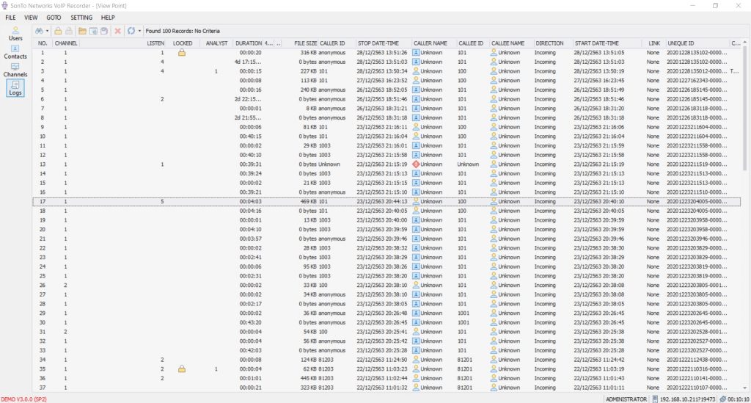
Task: Click the refresh arrows toolbar icon
Action: point(131,31)
